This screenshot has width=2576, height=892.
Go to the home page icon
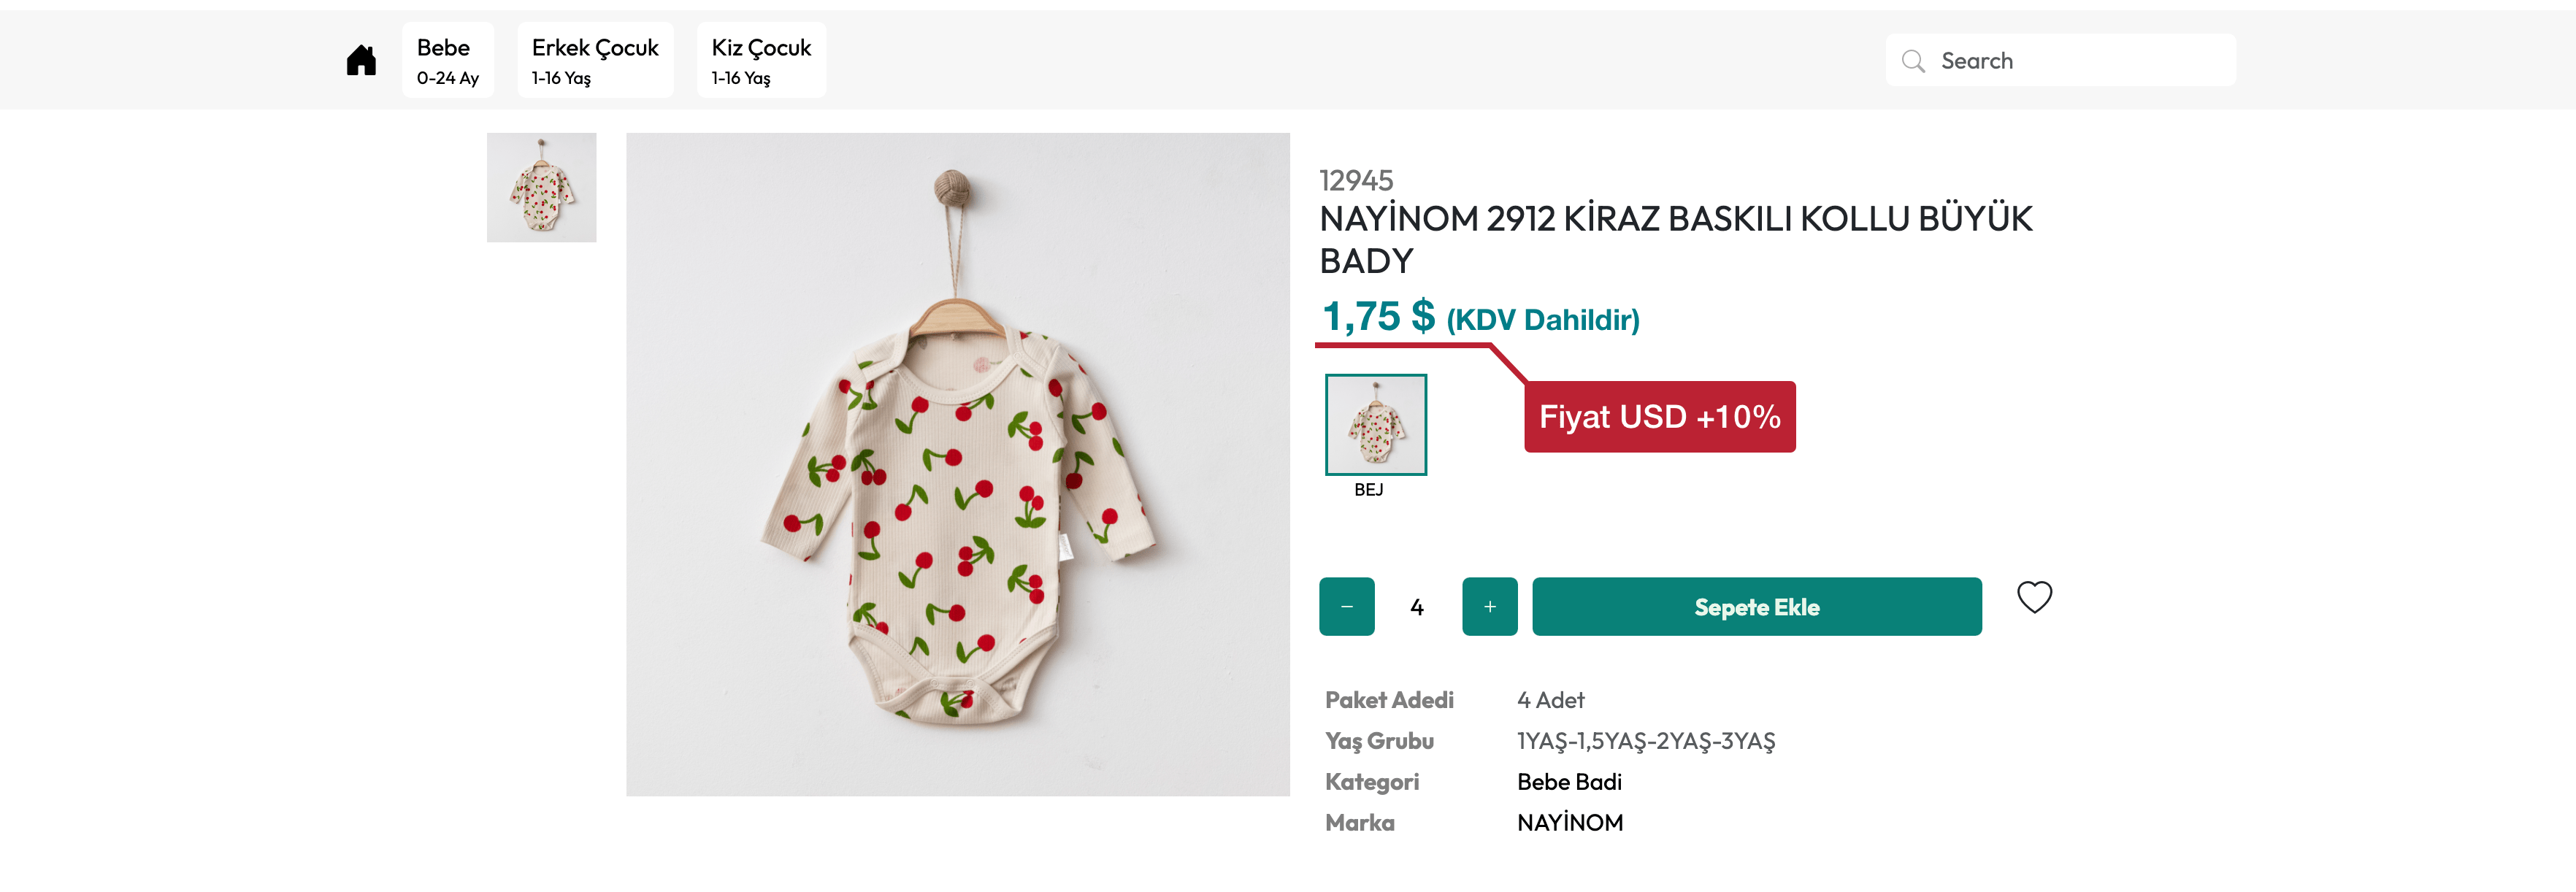click(361, 61)
